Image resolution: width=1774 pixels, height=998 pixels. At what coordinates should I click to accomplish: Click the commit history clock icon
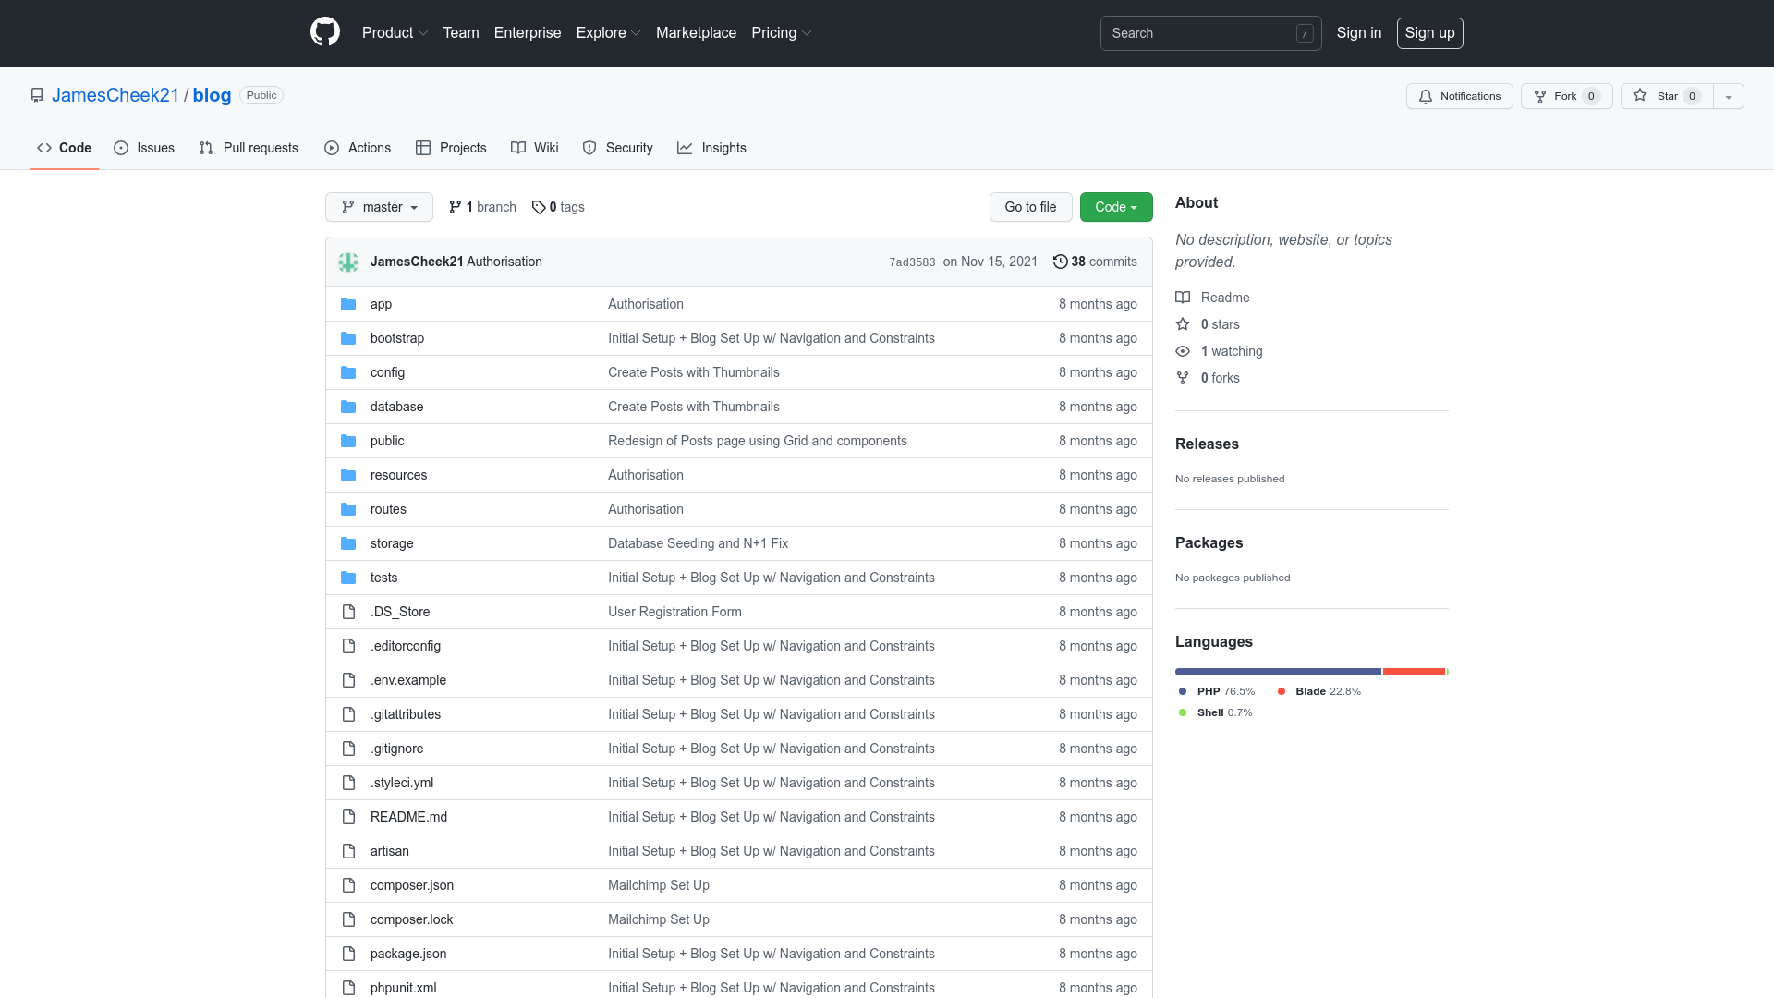(1060, 262)
